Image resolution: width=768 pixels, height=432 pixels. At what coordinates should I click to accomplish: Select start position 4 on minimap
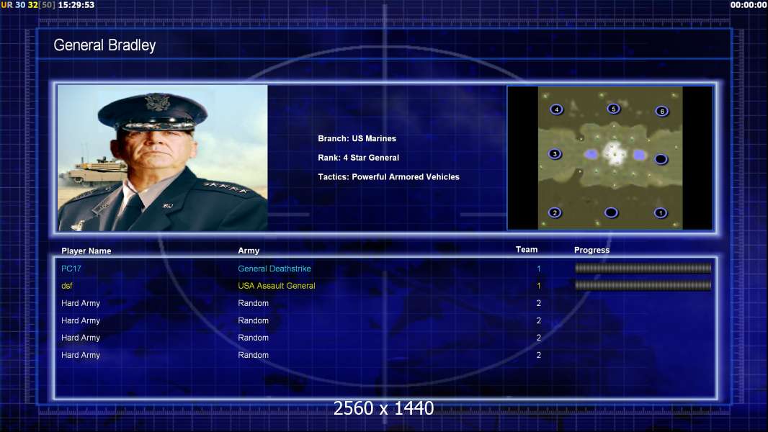[556, 109]
